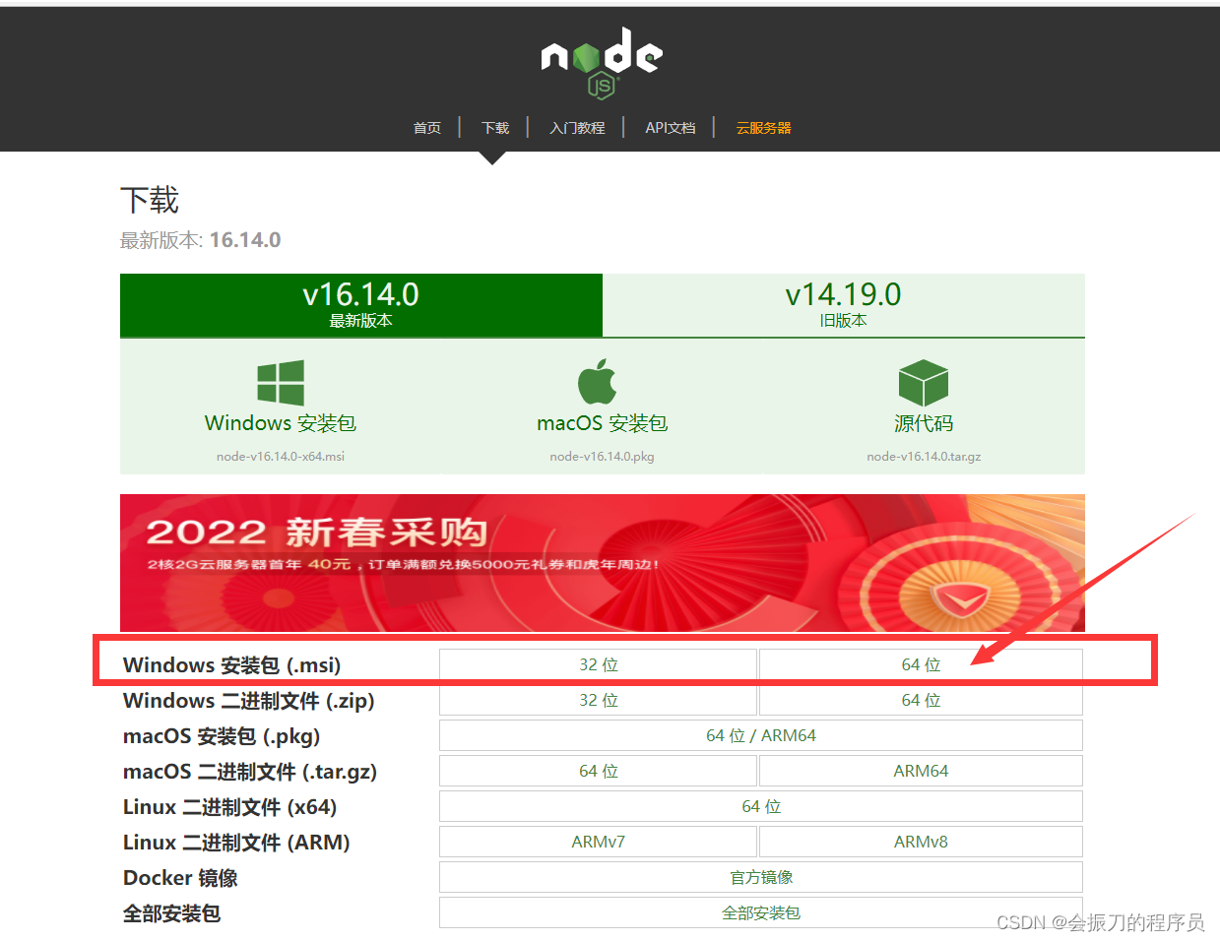Viewport: 1220px width, 941px height.
Task: Click the Linux 二进制文件 (ARM) row label
Action: [x=236, y=843]
